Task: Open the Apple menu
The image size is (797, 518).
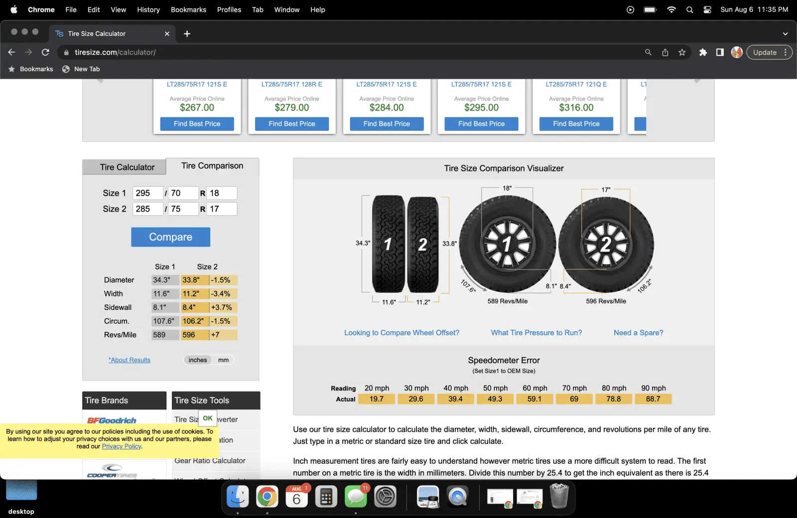Action: point(13,9)
